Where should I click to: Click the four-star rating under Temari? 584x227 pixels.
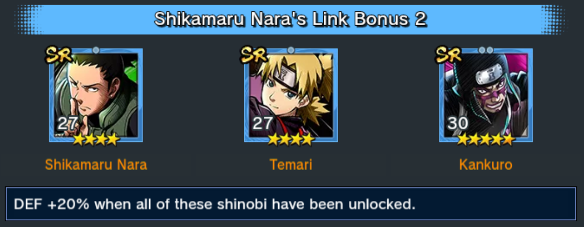tap(291, 139)
